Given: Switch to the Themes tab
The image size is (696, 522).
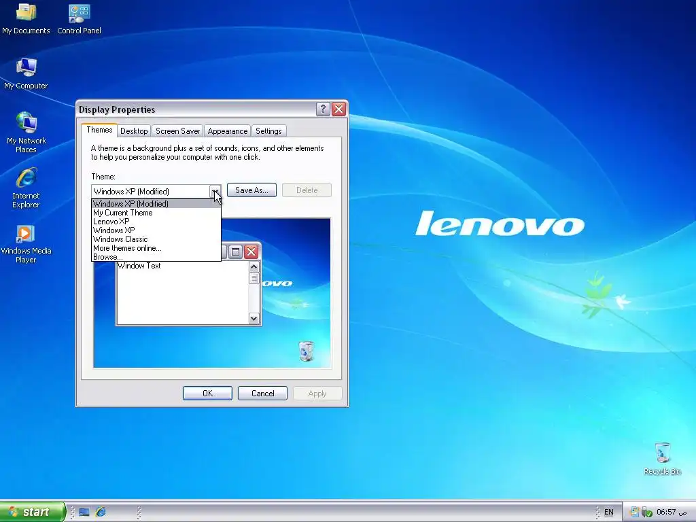Looking at the screenshot, I should 99,130.
